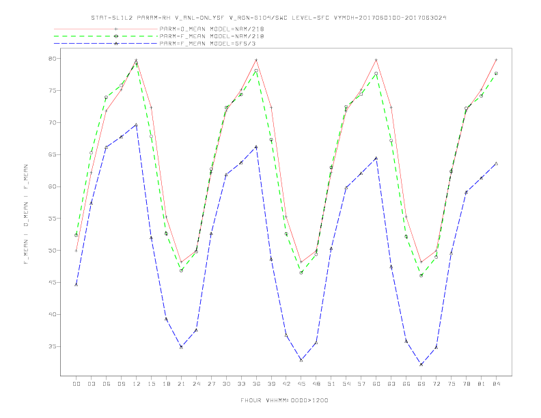Viewport: 541px width, 418px height.
Task: Click y-axis tick label 45
Action: pyautogui.click(x=52, y=283)
